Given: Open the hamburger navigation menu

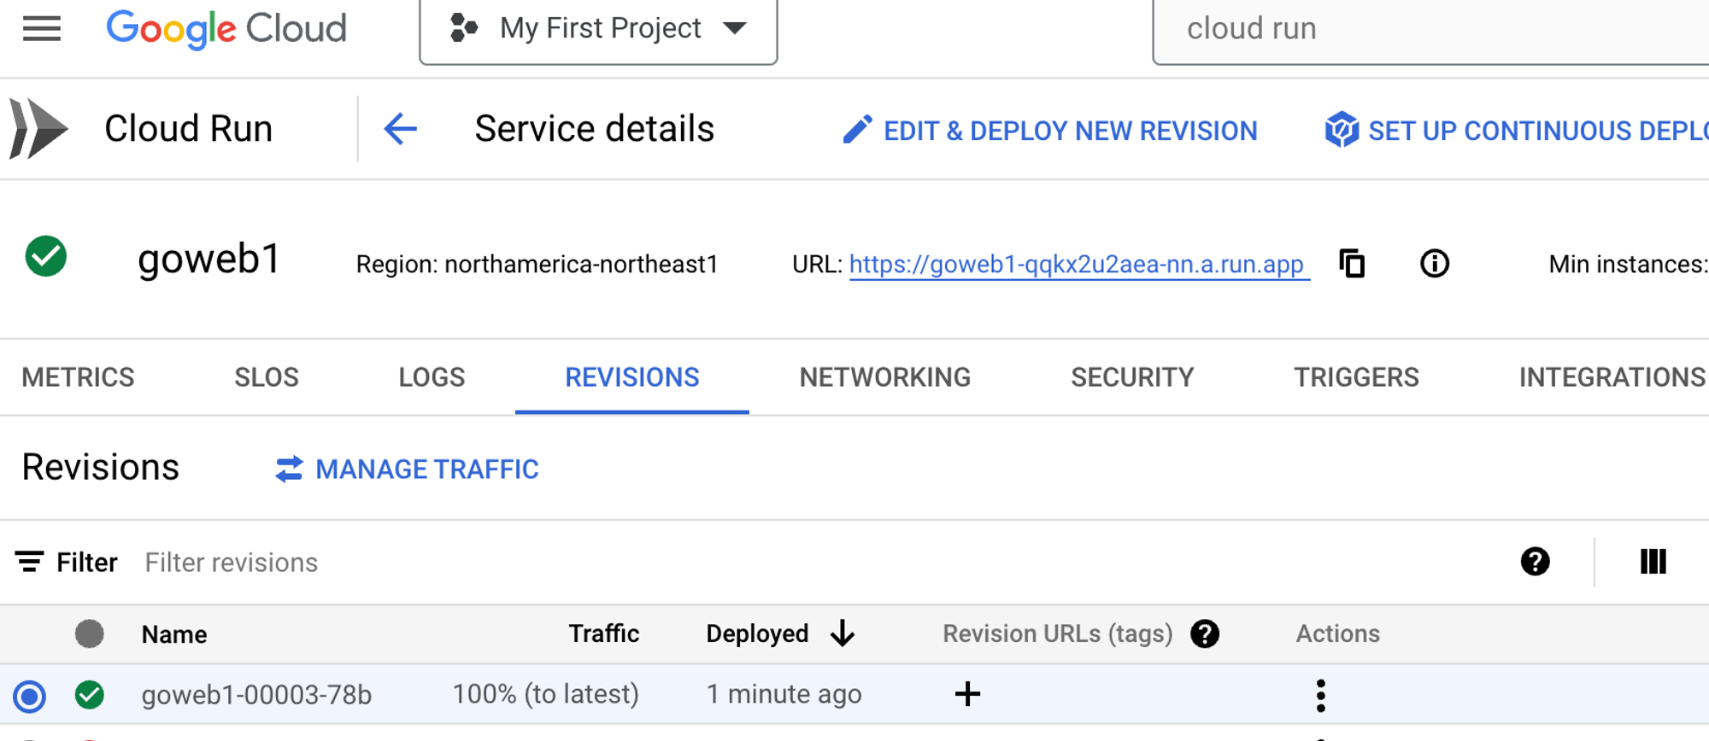Looking at the screenshot, I should (x=41, y=29).
